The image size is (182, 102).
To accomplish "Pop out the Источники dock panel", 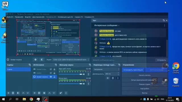I will (56, 65).
